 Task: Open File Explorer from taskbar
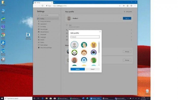click(x=47, y=98)
